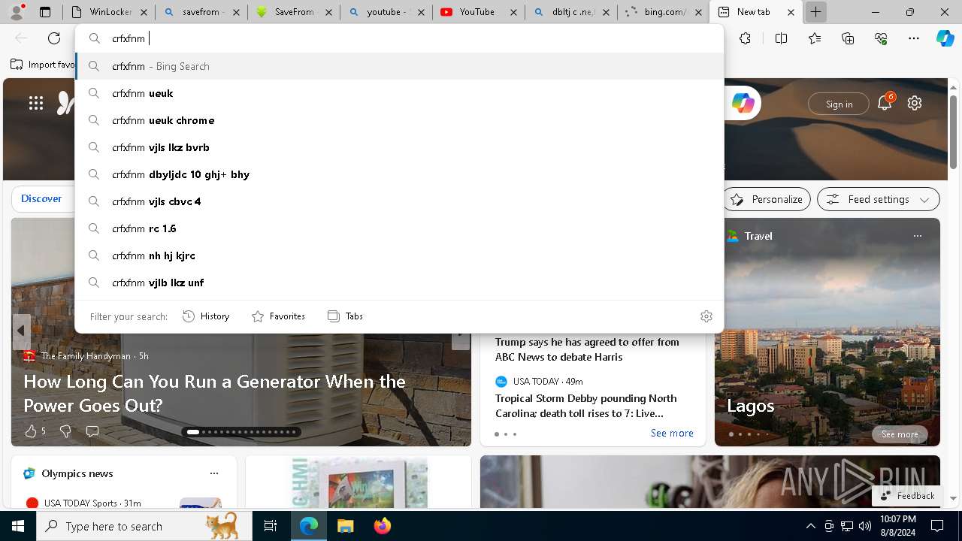
Task: Open Browser essentials heart icon
Action: 881,38
